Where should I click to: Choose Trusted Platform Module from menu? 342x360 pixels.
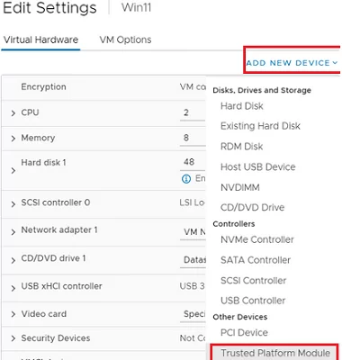[x=275, y=353]
